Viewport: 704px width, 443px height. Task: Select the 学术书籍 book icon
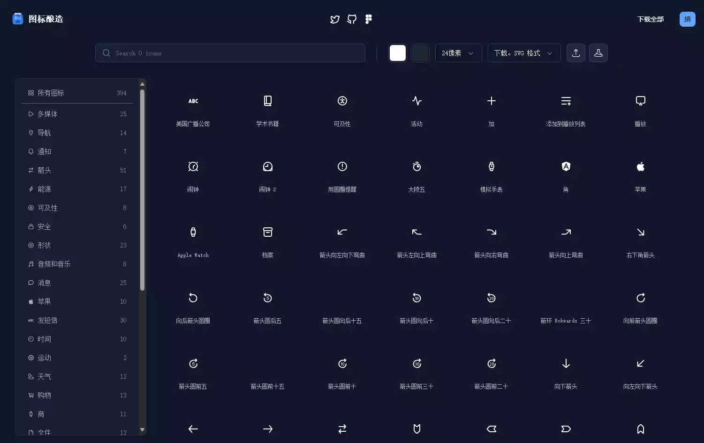tap(268, 101)
